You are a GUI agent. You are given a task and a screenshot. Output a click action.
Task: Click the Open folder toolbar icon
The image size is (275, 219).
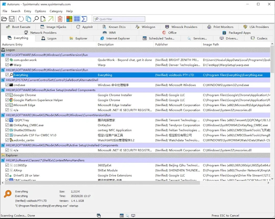pyautogui.click(x=4, y=19)
